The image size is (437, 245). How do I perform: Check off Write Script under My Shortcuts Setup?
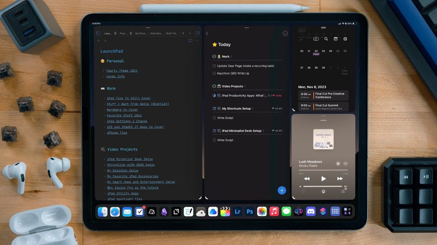click(214, 118)
